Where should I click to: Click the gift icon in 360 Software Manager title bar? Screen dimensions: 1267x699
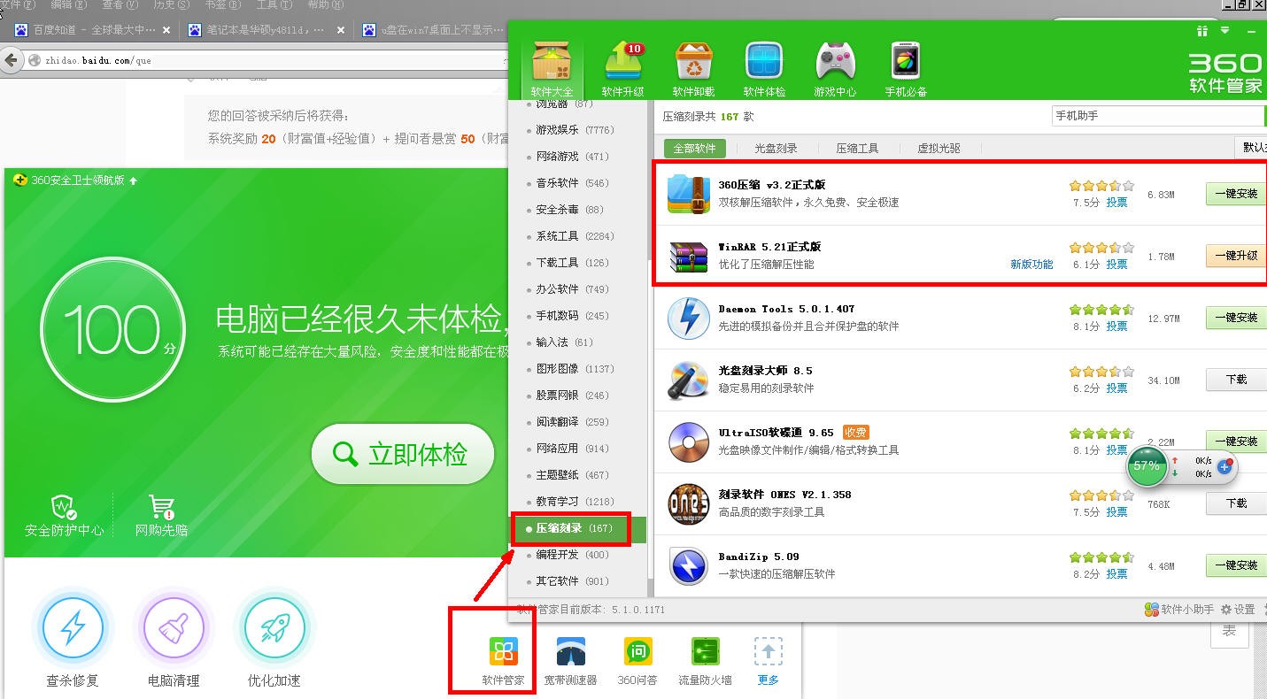(x=1202, y=31)
